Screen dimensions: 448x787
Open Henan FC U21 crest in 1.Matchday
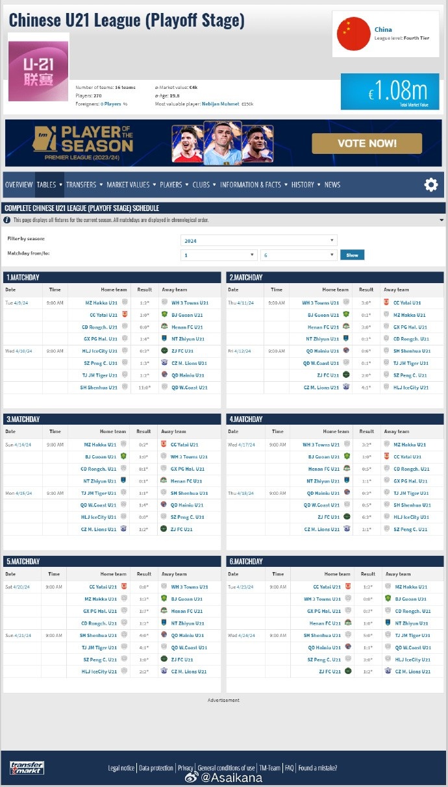(x=165, y=327)
